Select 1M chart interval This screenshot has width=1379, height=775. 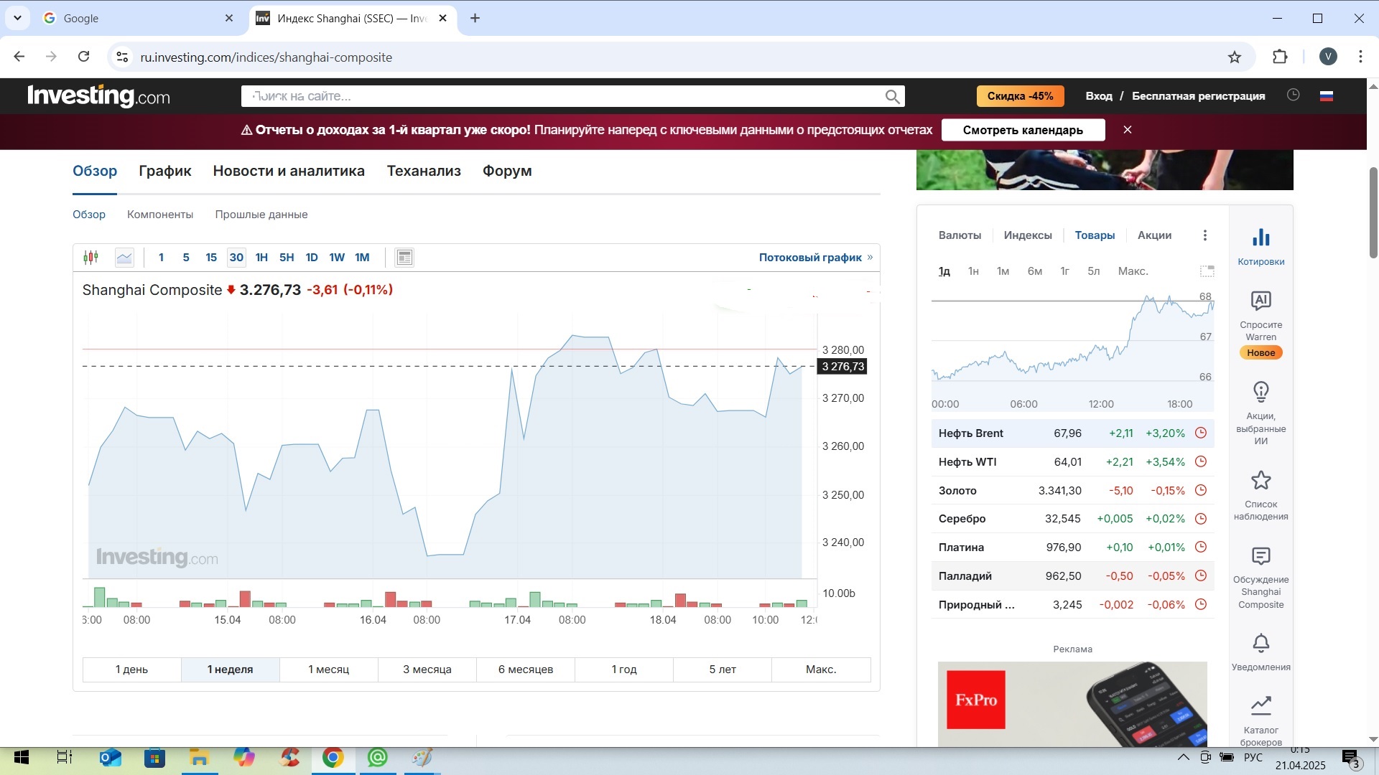coord(362,257)
